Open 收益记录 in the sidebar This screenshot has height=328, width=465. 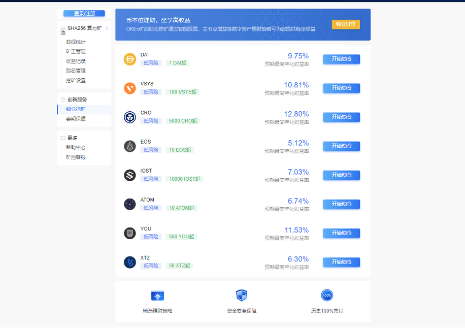(76, 61)
